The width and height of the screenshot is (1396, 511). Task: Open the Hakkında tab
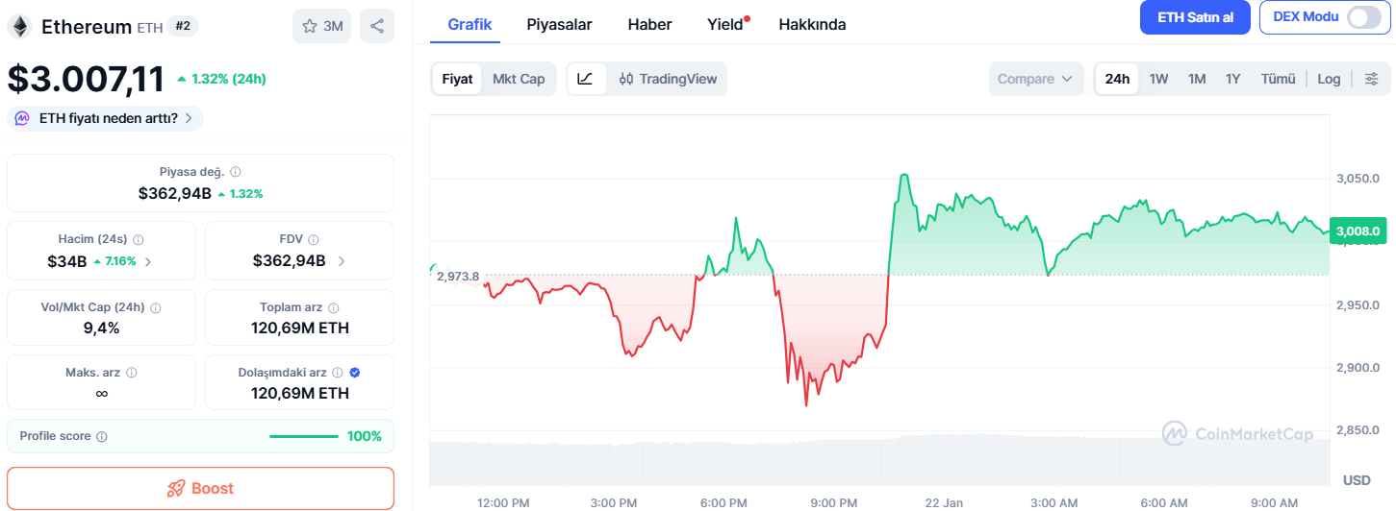point(812,25)
